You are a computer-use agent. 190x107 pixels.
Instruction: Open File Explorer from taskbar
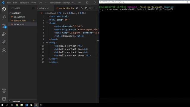point(22,105)
